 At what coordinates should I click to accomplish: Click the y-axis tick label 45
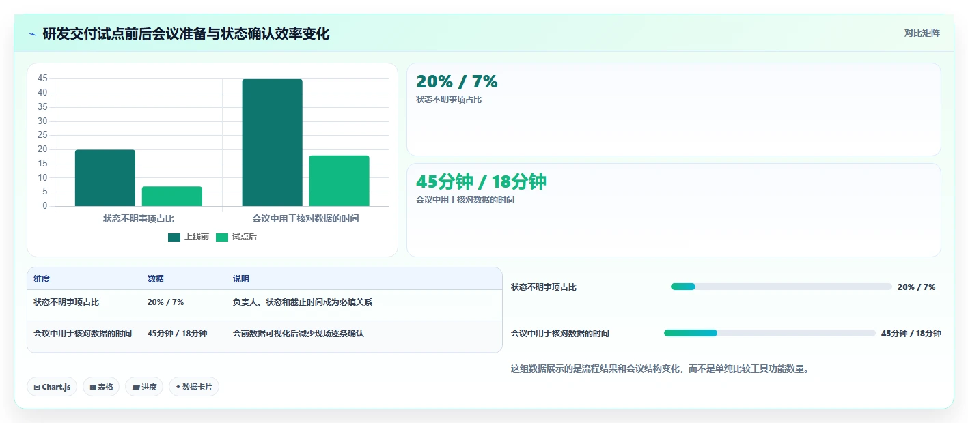coord(42,78)
